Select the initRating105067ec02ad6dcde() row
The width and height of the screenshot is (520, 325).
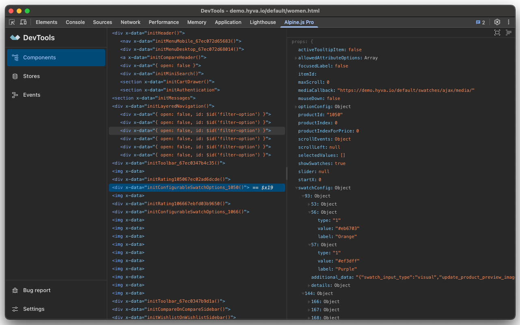coord(197,180)
